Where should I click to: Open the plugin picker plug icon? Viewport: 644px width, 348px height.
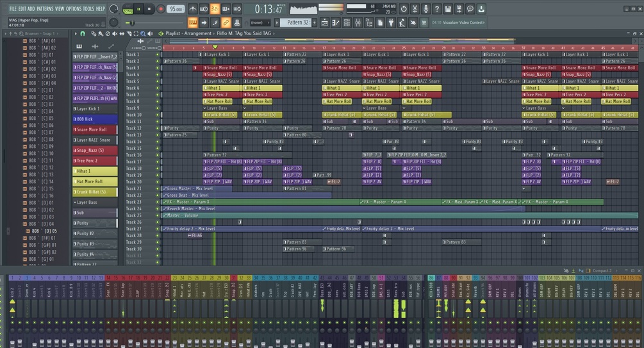click(x=391, y=22)
